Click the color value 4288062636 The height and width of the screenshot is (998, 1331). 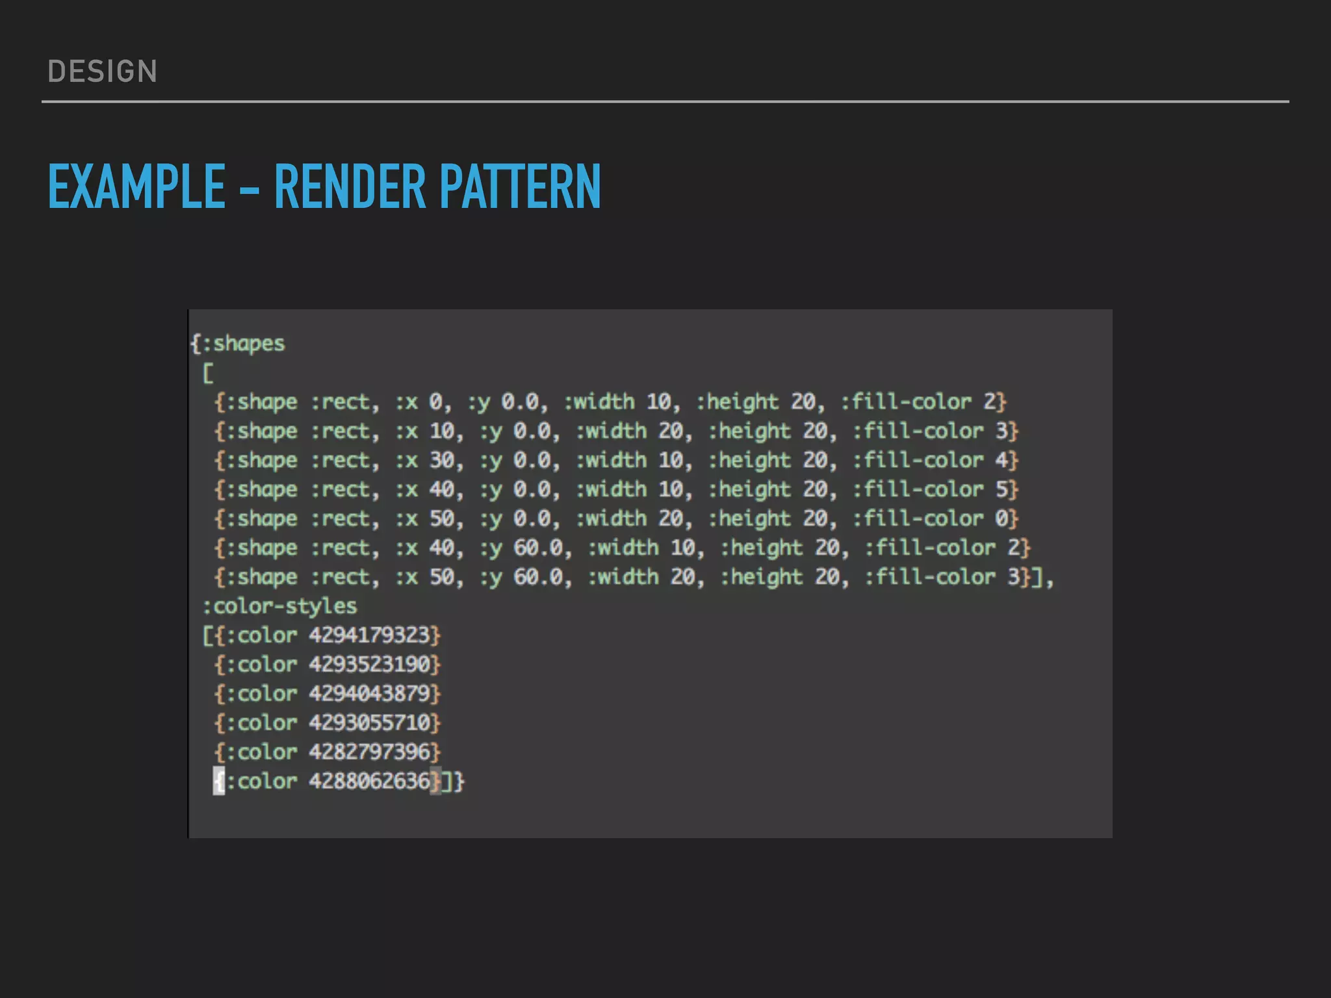tap(369, 781)
